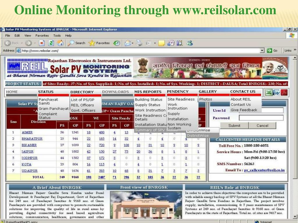The width and height of the screenshot is (298, 223).
Task: Click the Submit login button
Action: (234, 125)
